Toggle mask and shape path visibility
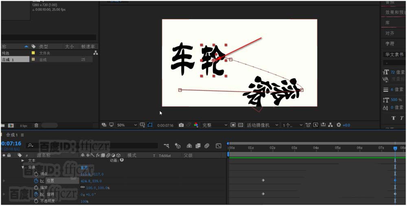 tap(150, 125)
